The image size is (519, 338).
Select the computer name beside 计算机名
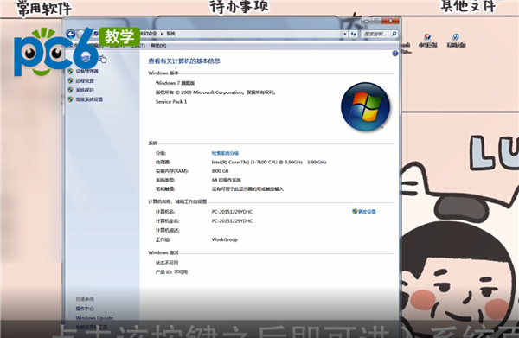click(x=232, y=212)
